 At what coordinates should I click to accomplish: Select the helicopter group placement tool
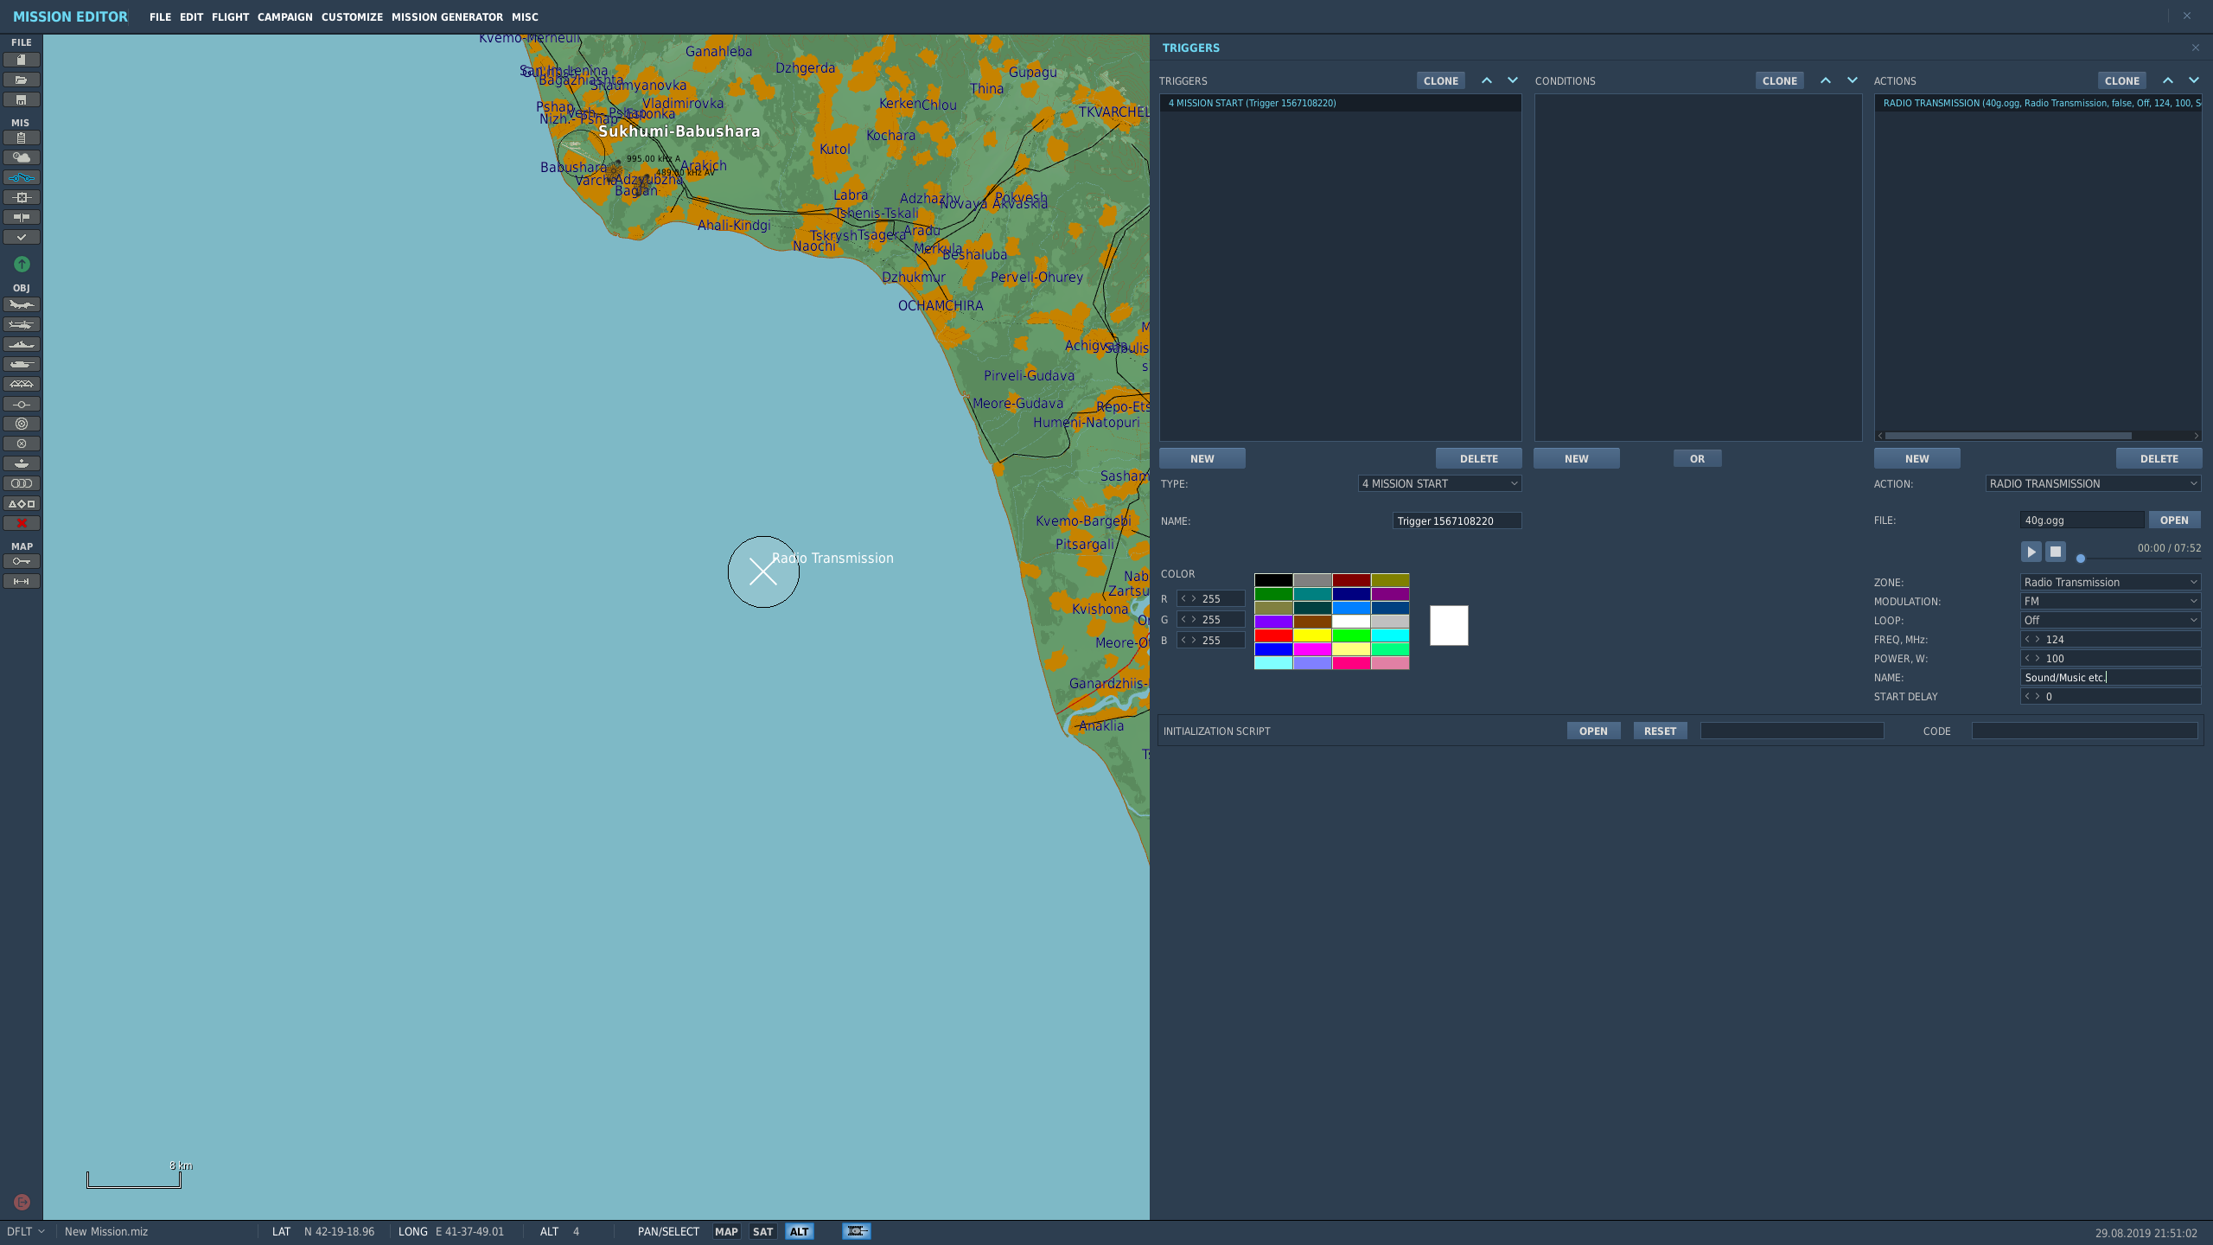pyautogui.click(x=22, y=324)
